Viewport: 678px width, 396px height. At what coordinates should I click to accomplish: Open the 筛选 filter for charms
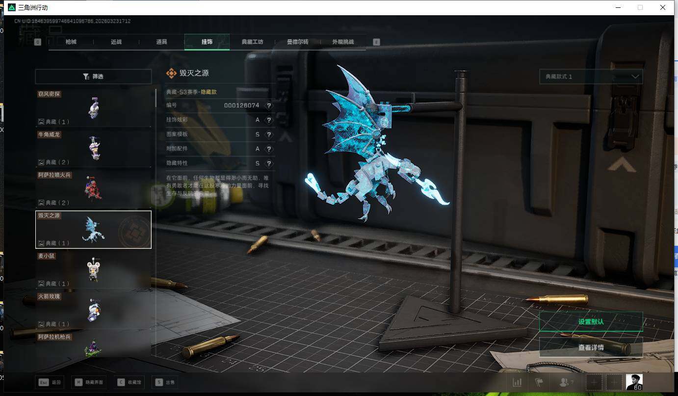pos(93,77)
